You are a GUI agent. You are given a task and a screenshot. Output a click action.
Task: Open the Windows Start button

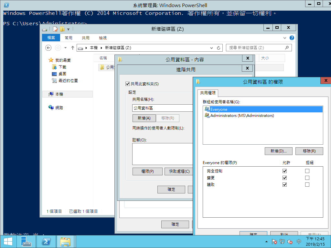8,242
